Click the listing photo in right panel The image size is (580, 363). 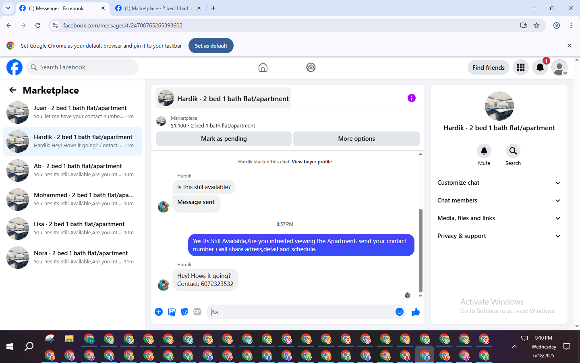(499, 106)
